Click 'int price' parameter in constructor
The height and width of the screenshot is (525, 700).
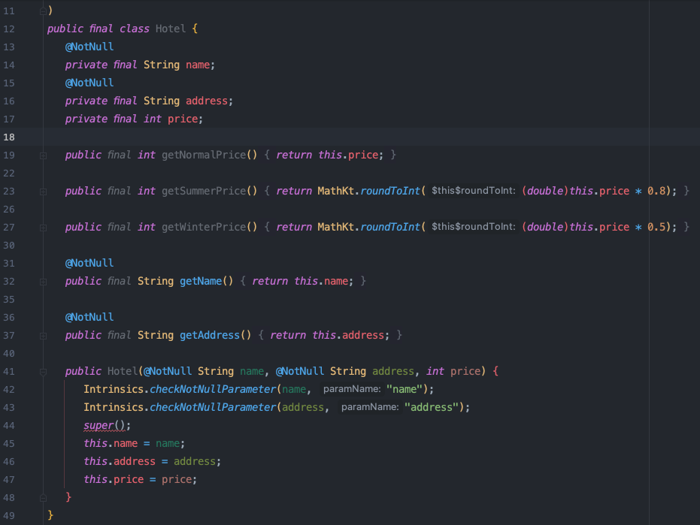click(x=453, y=371)
